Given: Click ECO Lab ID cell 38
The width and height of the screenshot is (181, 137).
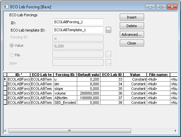Looking at the screenshot, I should (x=112, y=103).
